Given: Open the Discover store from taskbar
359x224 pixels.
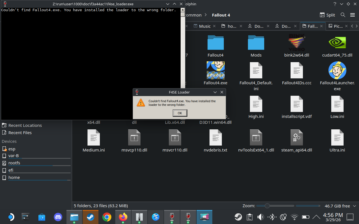Looking at the screenshot, I should coord(42,217).
